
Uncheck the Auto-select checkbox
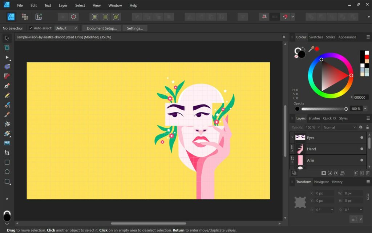(31, 28)
